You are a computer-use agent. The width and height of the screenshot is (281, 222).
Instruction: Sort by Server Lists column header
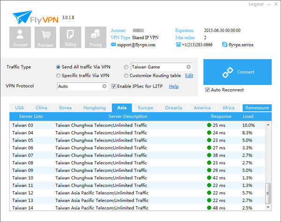point(31,116)
